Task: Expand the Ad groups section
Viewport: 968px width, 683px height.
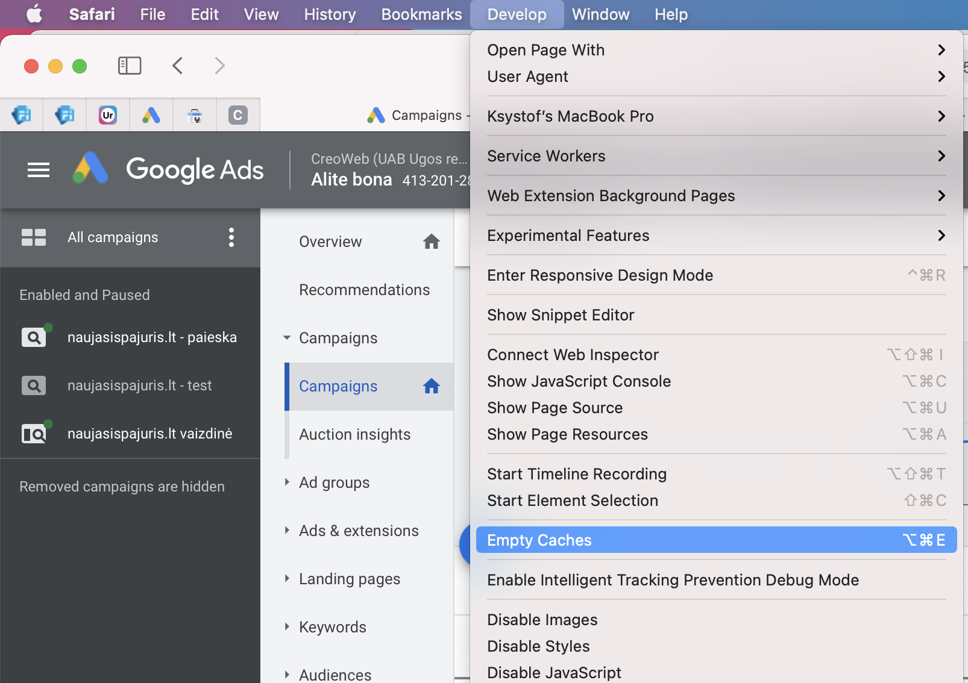Action: (x=287, y=482)
